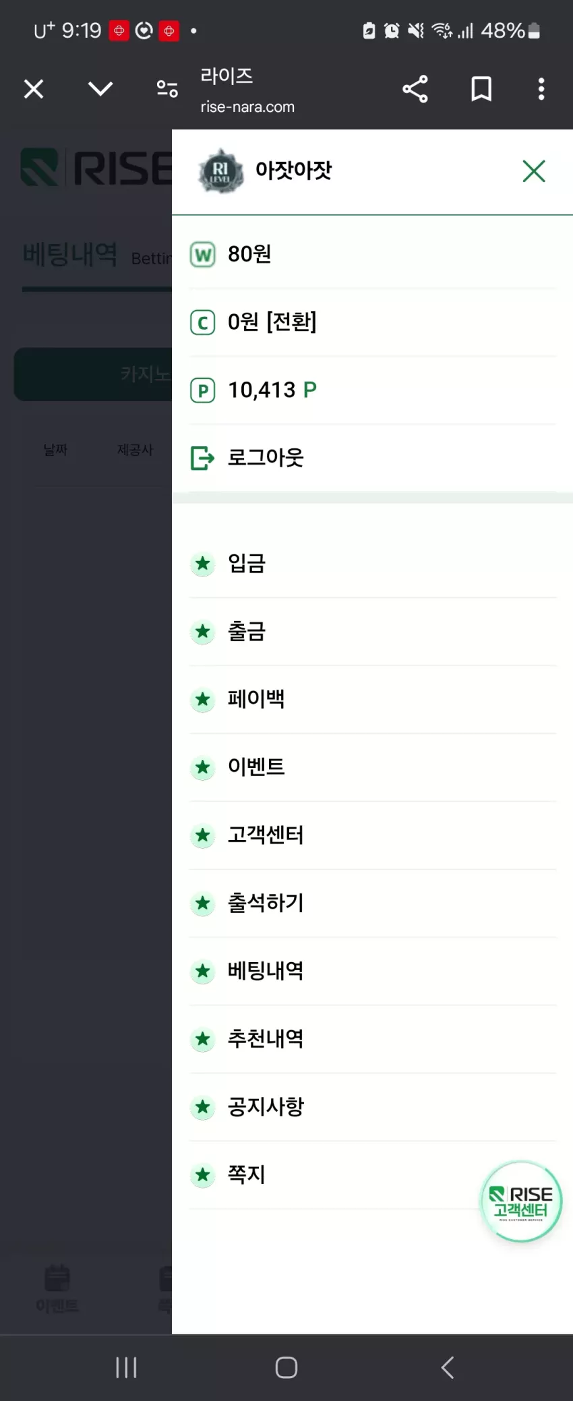This screenshot has height=1401, width=573.
Task: Close the side menu with green X
Action: pyautogui.click(x=534, y=171)
